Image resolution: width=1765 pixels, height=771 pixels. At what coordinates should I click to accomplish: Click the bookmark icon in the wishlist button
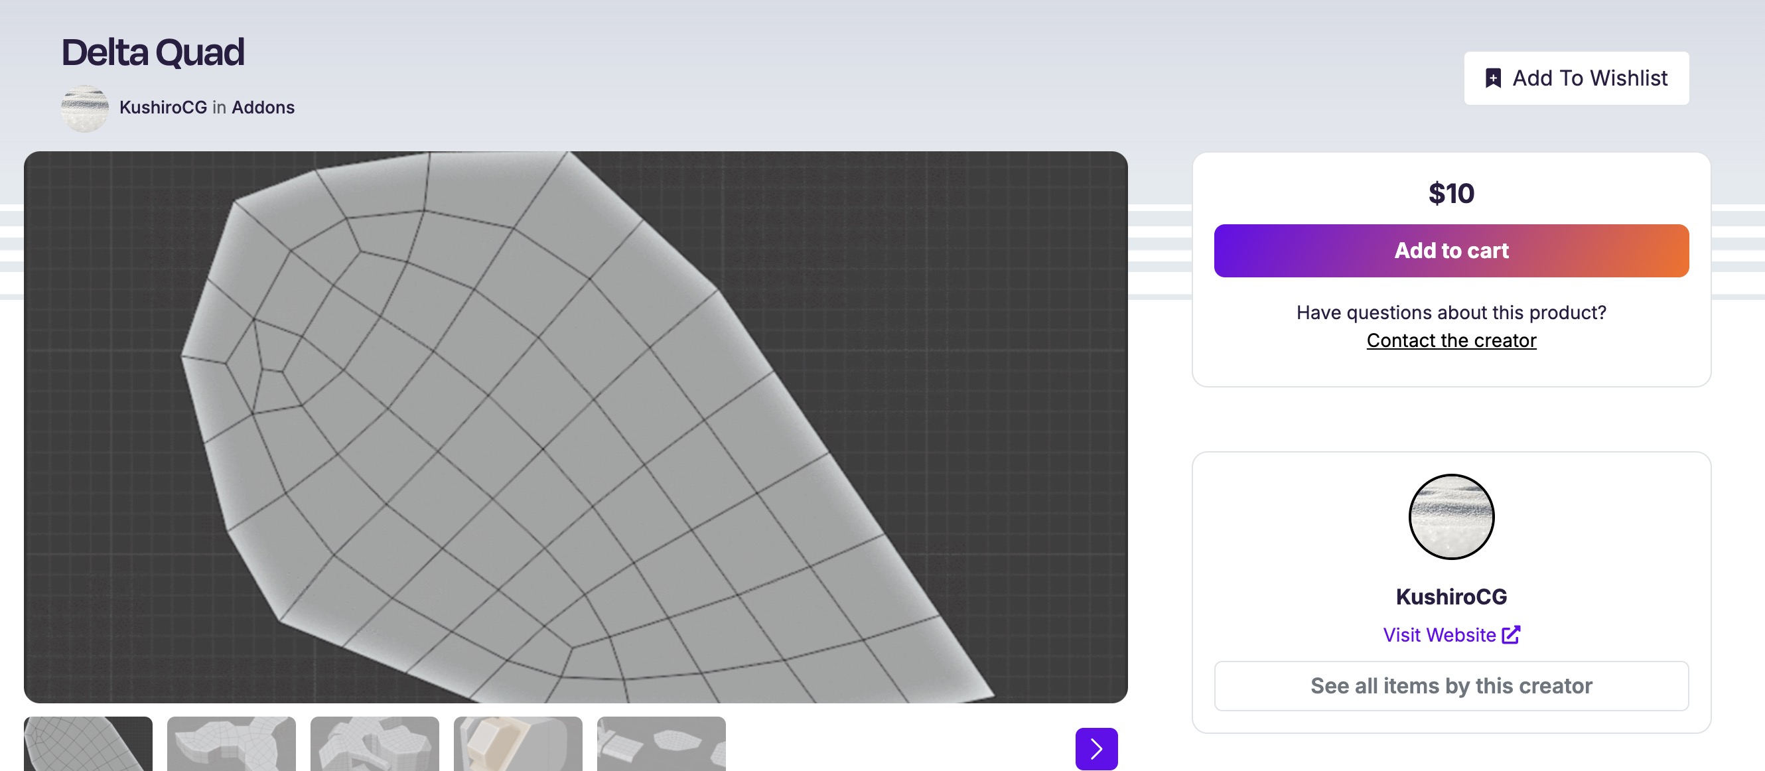(1493, 78)
